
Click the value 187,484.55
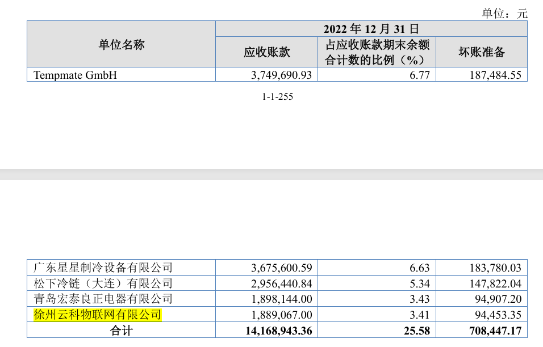point(495,75)
